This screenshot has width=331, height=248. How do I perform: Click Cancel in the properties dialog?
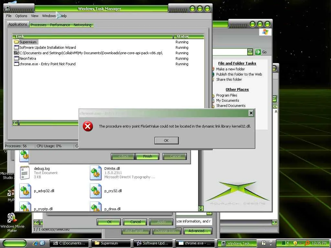tap(135, 222)
